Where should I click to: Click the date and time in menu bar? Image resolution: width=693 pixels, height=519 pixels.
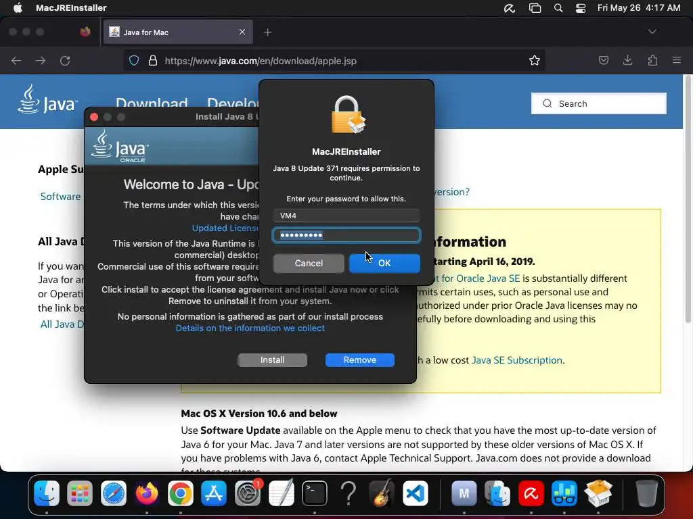point(639,8)
